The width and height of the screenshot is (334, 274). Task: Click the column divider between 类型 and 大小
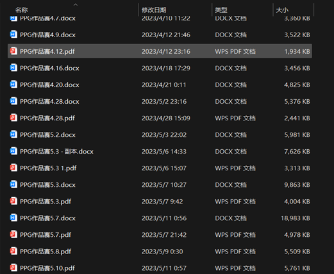273,10
